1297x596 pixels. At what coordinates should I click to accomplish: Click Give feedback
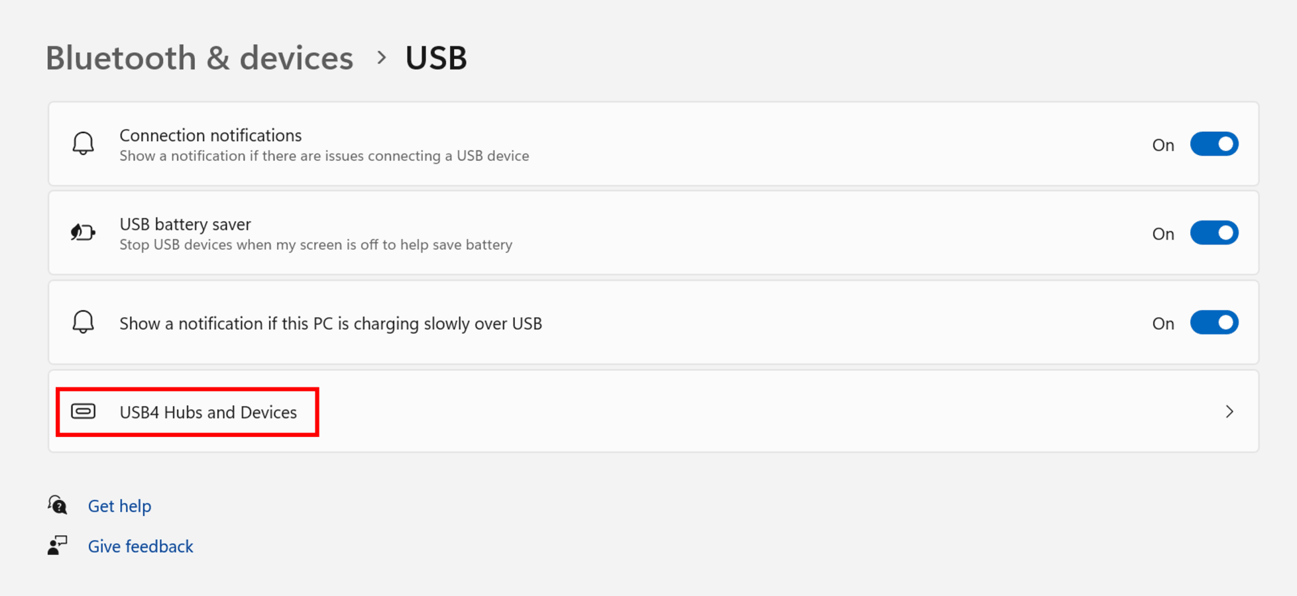coord(140,546)
